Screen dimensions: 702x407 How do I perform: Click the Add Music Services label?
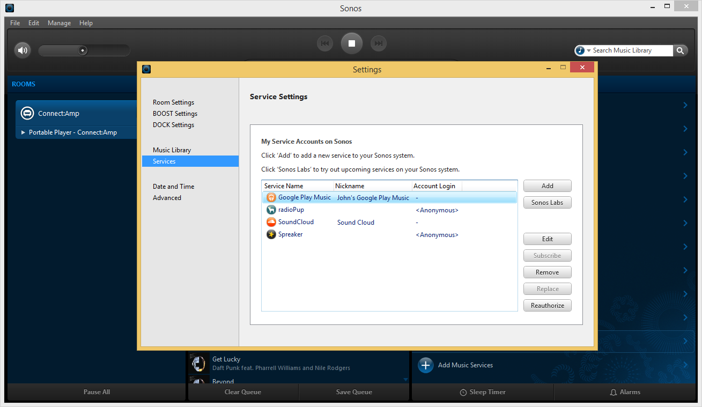point(465,365)
